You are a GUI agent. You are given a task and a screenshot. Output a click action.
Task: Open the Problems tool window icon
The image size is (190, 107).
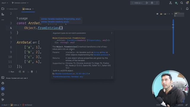[x=3, y=94]
